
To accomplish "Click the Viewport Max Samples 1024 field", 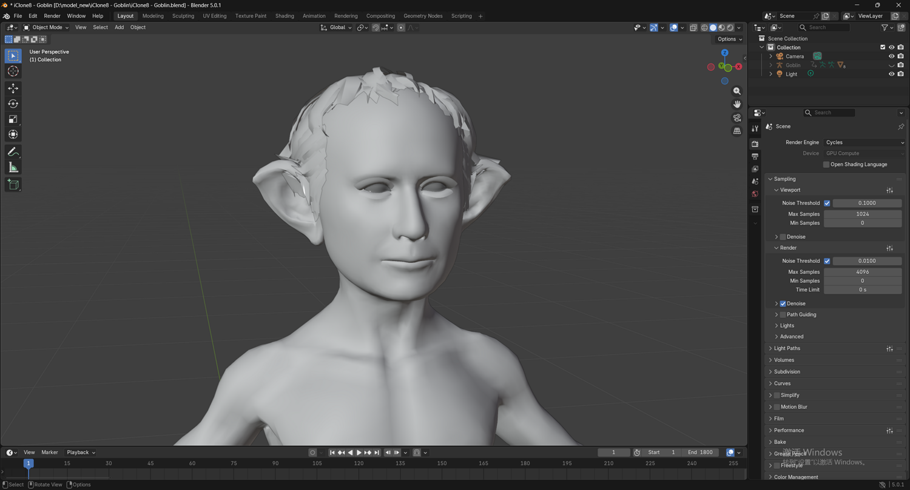I will (x=863, y=214).
